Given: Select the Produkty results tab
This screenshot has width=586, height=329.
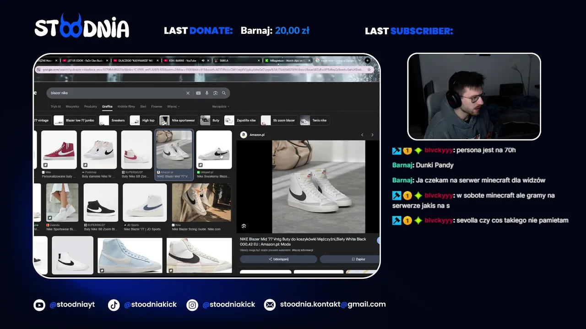Looking at the screenshot, I should point(91,106).
